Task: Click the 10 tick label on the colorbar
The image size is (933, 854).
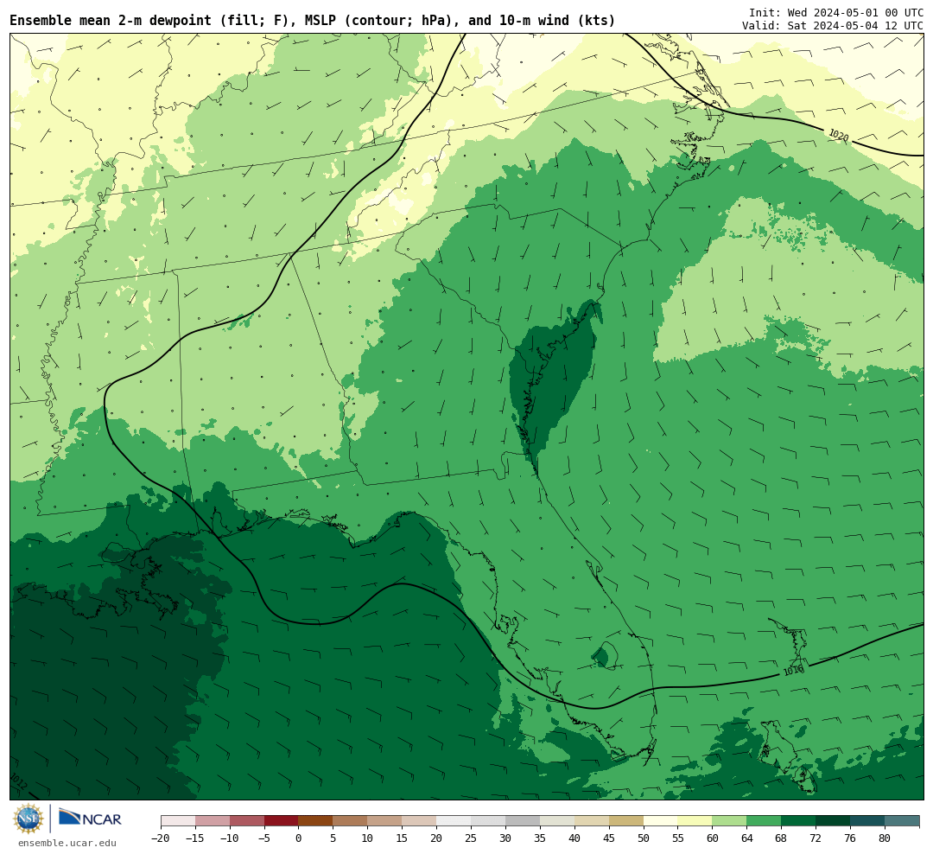Action: pyautogui.click(x=367, y=838)
